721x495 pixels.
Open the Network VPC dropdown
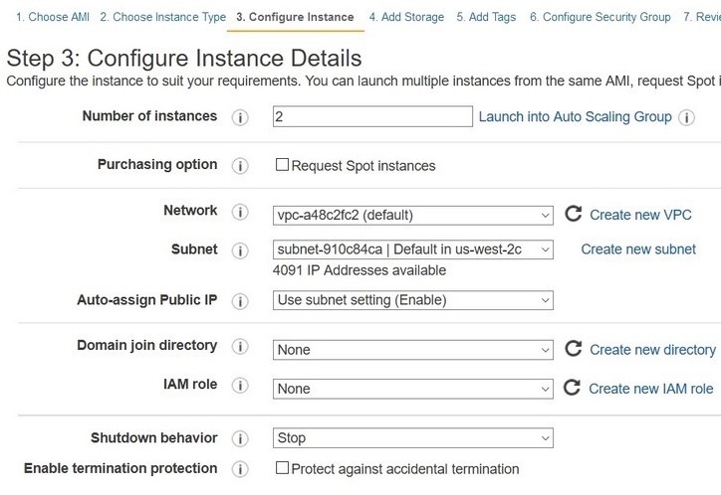[x=413, y=215]
